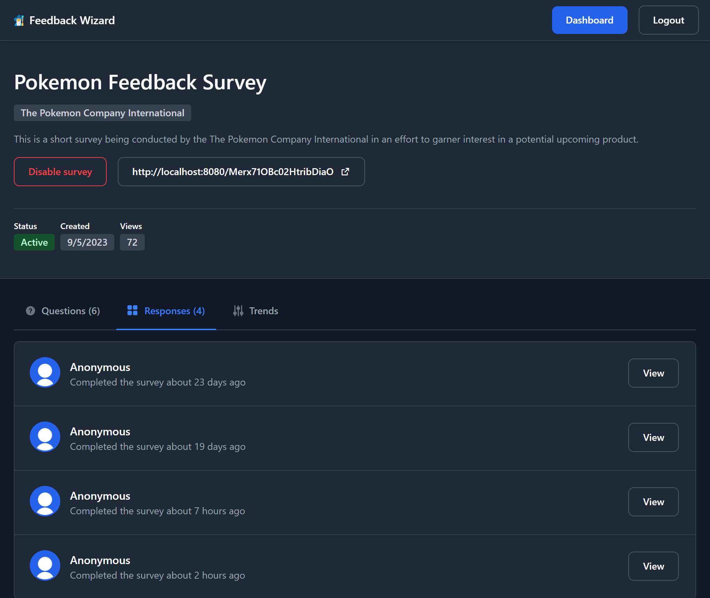Click the 9/5/2023 created date badge
This screenshot has height=598, width=710.
(87, 242)
